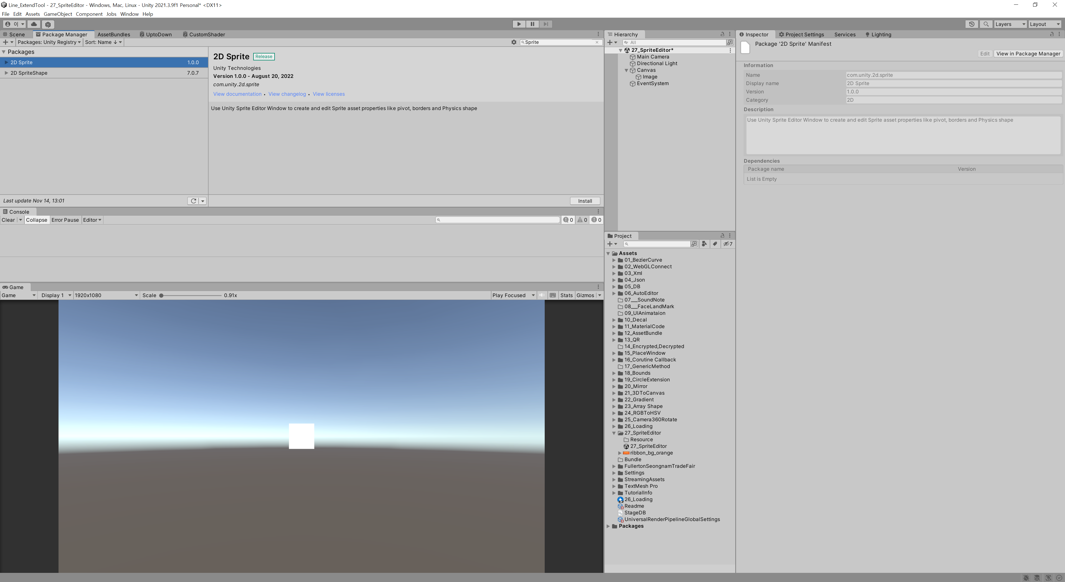Open Package Manager settings gear icon

pyautogui.click(x=513, y=42)
